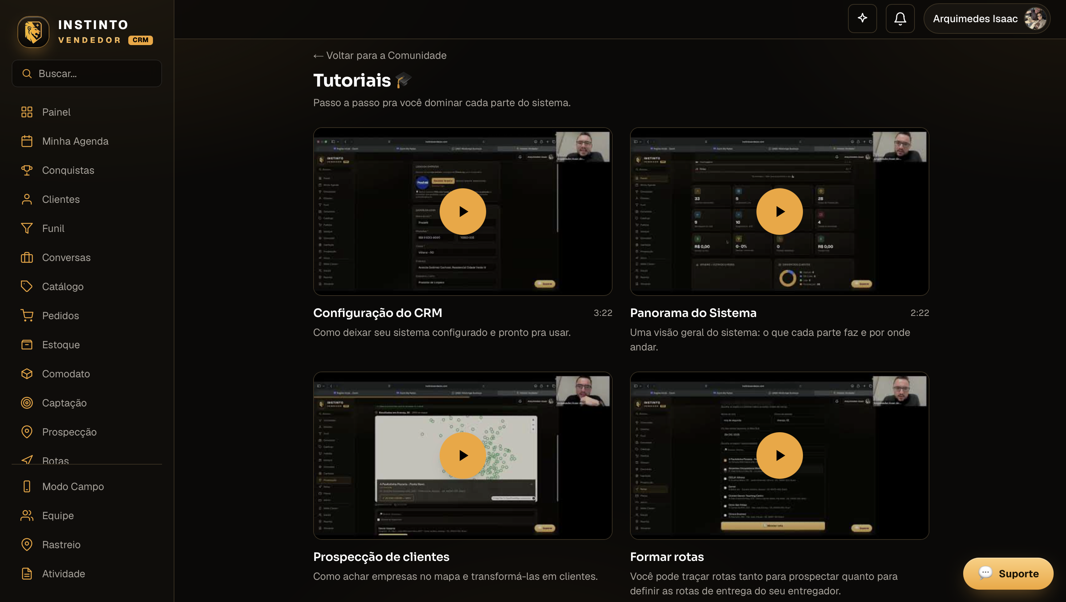Click the 3:22 video duration
This screenshot has height=602, width=1066.
[603, 313]
